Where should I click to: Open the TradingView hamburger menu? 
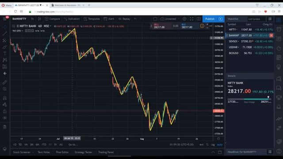click(5, 19)
